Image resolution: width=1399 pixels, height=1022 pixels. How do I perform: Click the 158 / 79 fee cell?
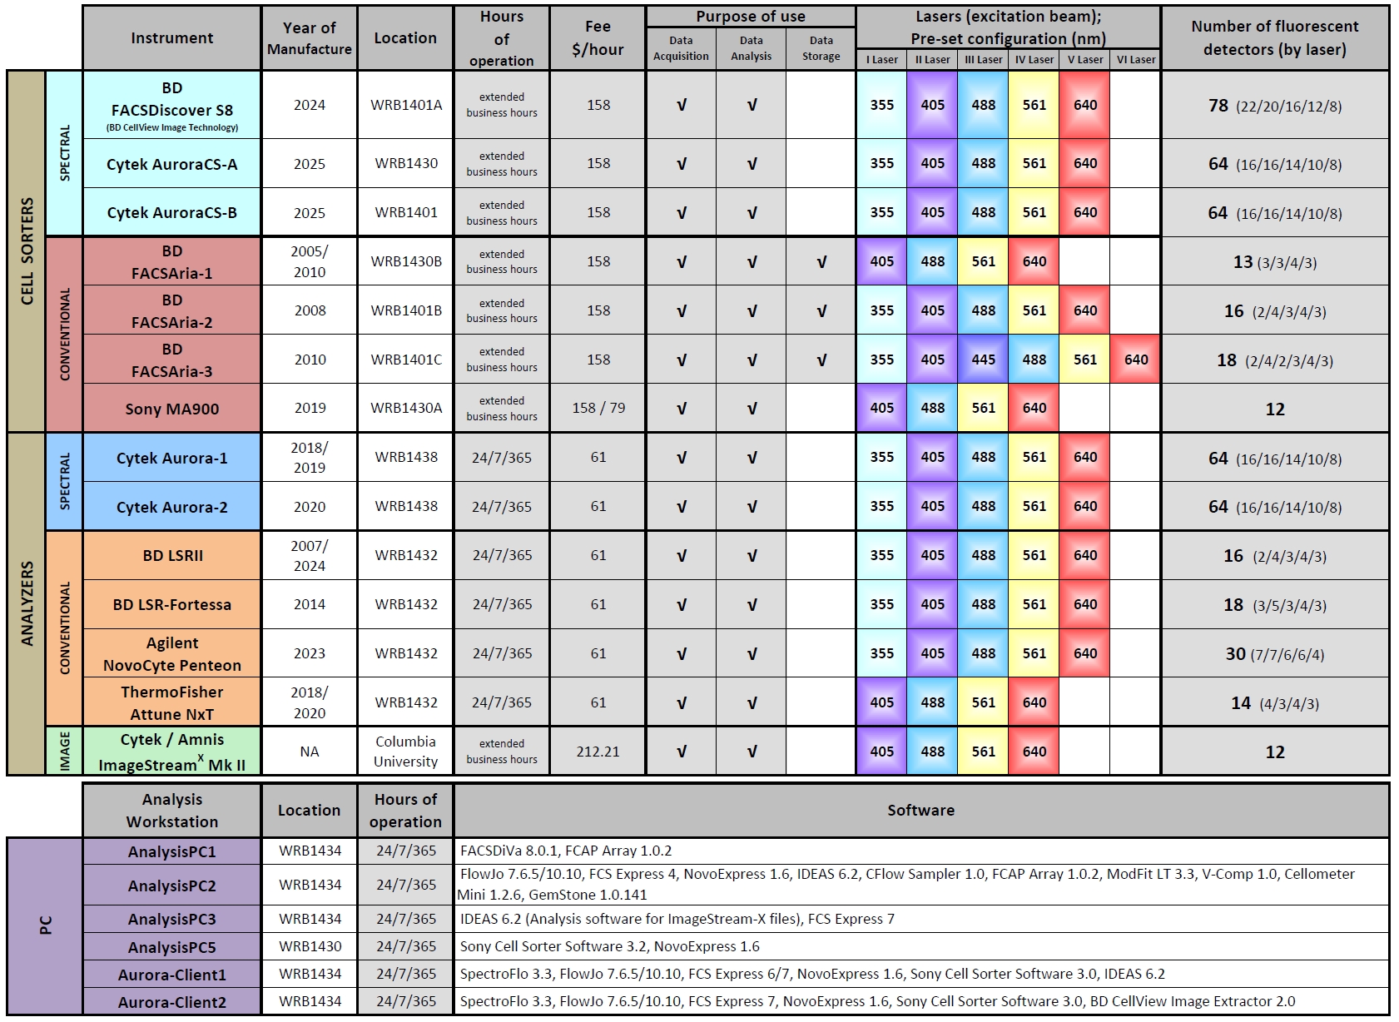pos(598,408)
